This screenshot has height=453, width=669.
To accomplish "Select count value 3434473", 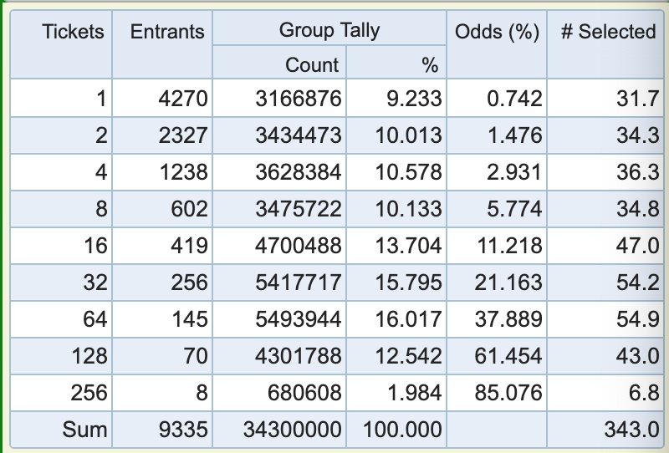I will point(299,135).
